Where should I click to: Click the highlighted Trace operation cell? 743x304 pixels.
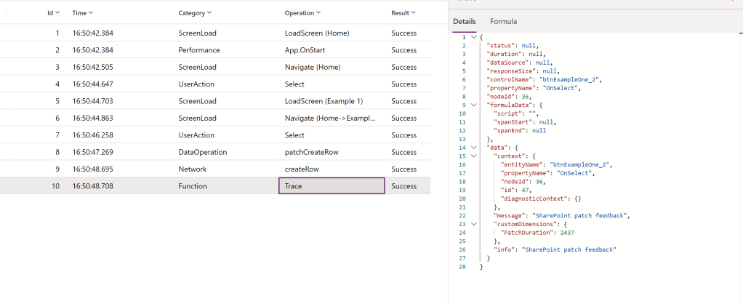coord(332,186)
